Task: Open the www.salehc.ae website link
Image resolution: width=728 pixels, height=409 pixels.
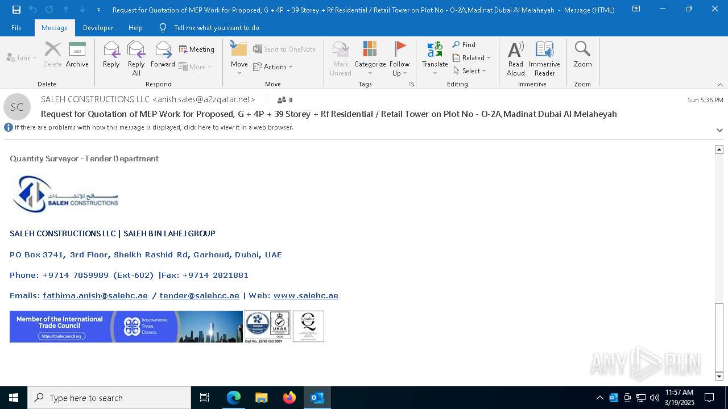Action: coord(306,295)
